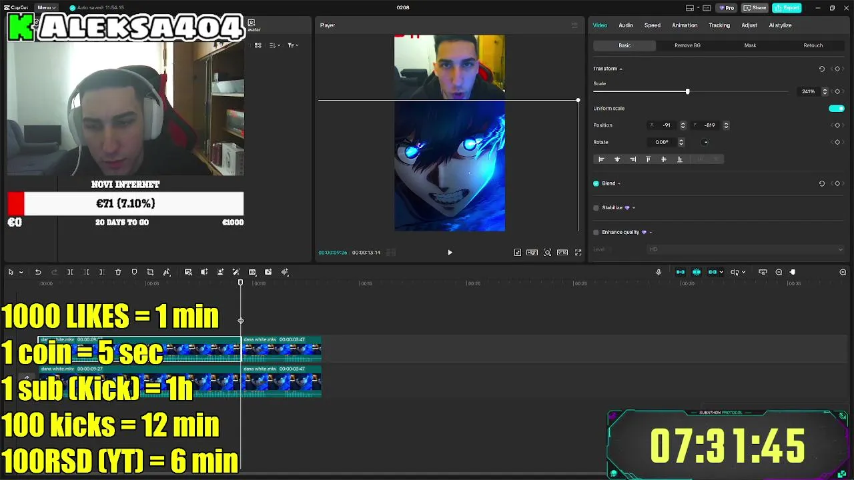854x480 pixels.
Task: Enable the Stabilize checkbox
Action: (x=596, y=208)
